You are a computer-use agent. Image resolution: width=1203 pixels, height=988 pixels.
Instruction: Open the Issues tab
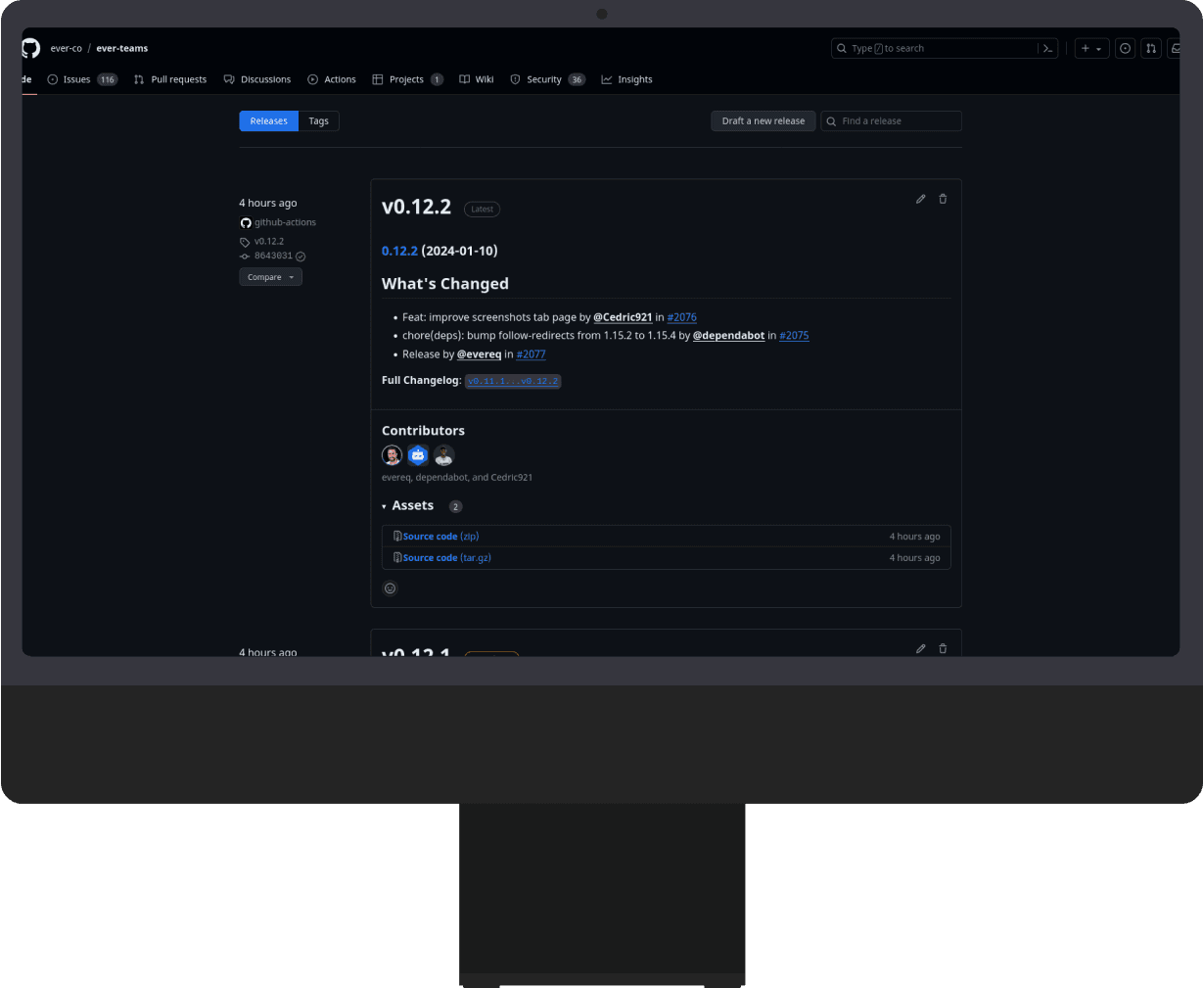click(x=82, y=79)
